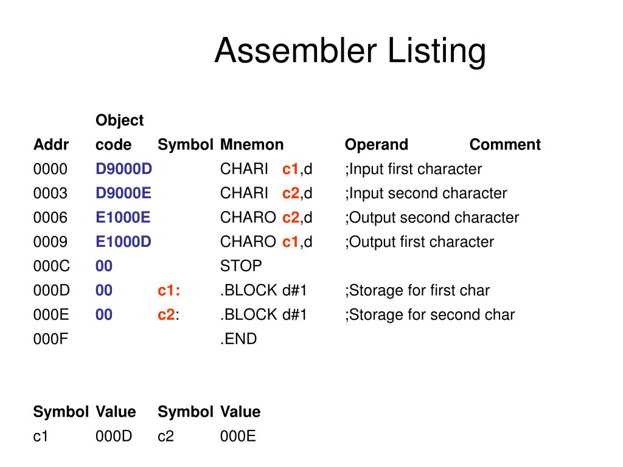The width and height of the screenshot is (623, 467).
Task: Click the Mnemon column header
Action: pos(252,145)
